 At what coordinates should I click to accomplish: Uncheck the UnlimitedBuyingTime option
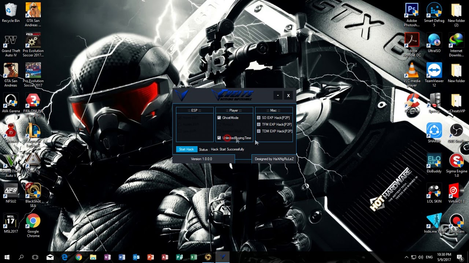pos(219,138)
